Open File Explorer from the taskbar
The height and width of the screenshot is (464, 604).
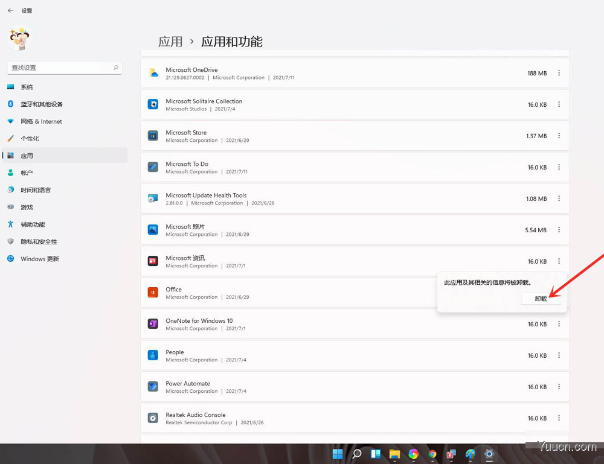pyautogui.click(x=394, y=454)
